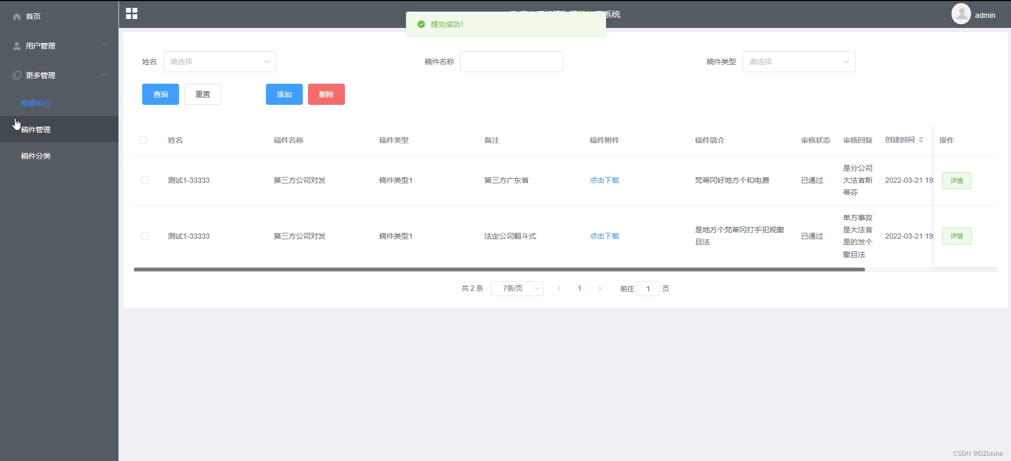Open the 7条/页 page size dropdown
The height and width of the screenshot is (461, 1011).
(517, 288)
